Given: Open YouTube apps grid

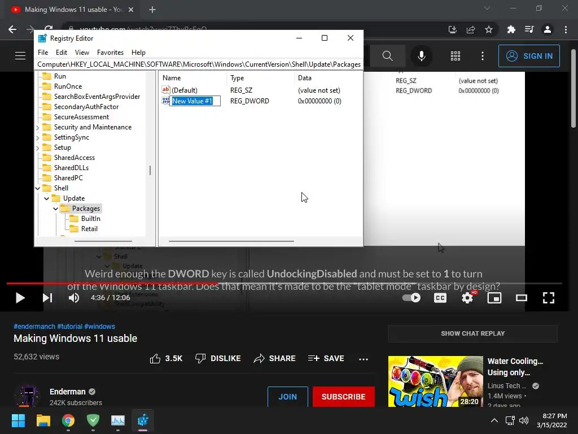Looking at the screenshot, I should tap(456, 56).
